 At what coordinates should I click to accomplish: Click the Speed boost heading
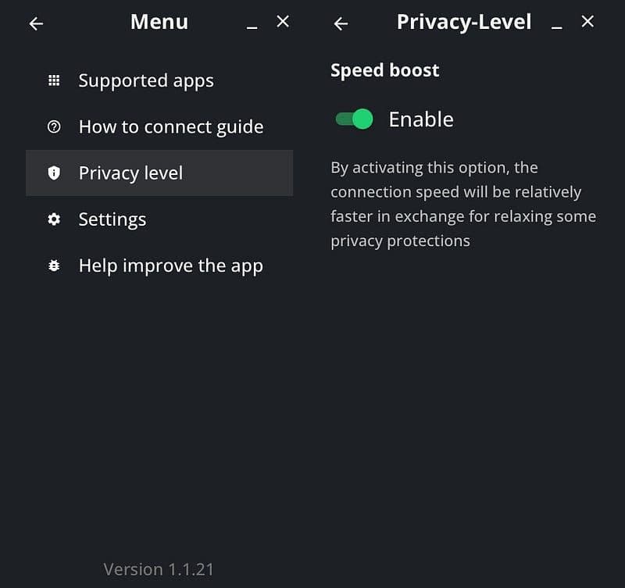(384, 70)
